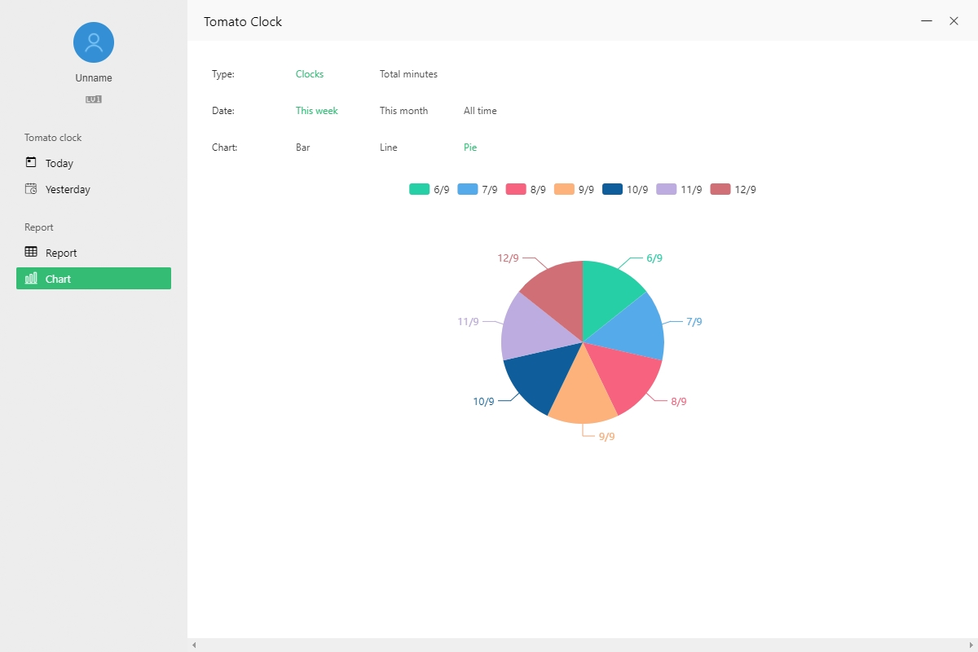Screen dimensions: 978x652
Task: Click the 6/9 label beside the pie
Action: pos(654,258)
